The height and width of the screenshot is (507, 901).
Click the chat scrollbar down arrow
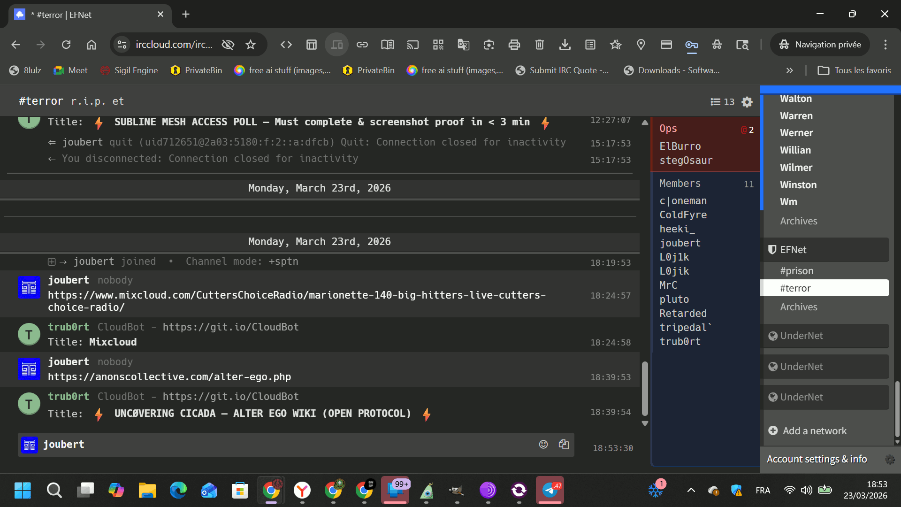tap(645, 423)
